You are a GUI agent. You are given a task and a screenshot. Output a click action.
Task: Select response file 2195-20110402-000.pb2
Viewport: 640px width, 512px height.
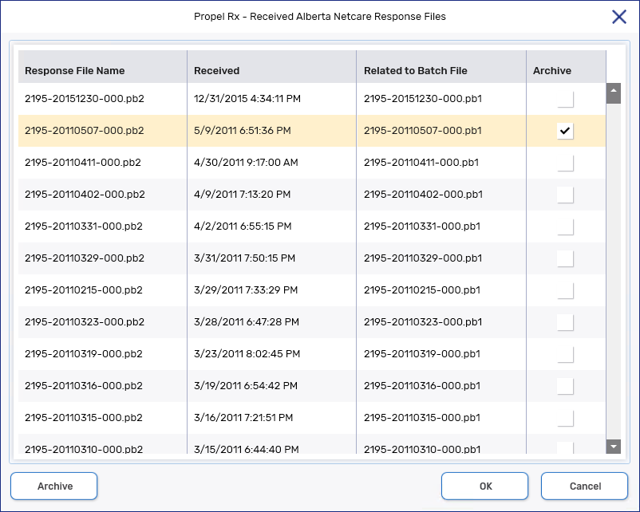tap(85, 194)
